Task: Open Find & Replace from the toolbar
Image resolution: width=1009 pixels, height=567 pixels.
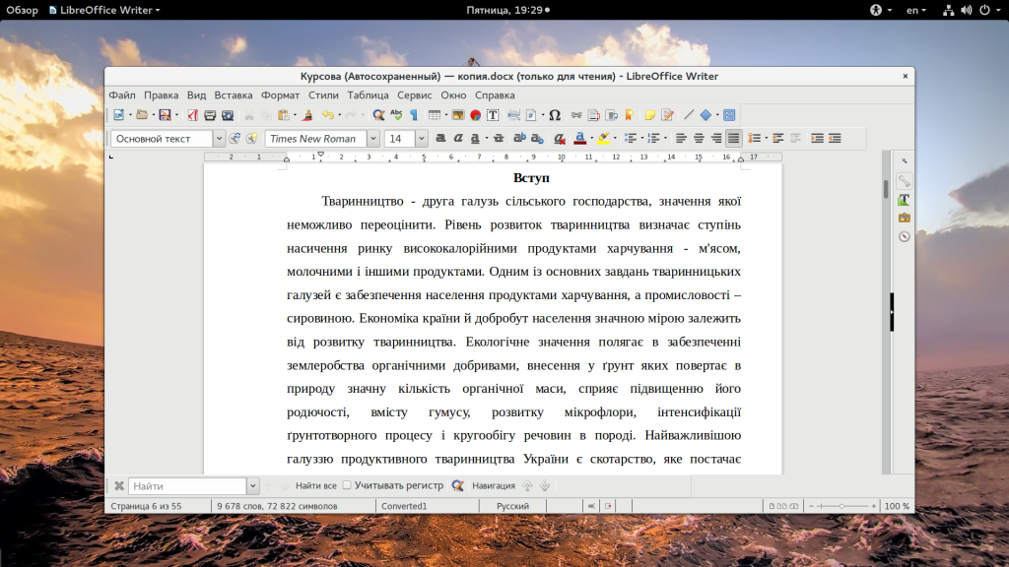Action: [x=378, y=115]
